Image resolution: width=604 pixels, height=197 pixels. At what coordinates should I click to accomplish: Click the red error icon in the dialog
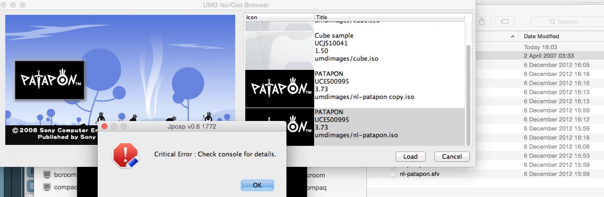(x=126, y=155)
